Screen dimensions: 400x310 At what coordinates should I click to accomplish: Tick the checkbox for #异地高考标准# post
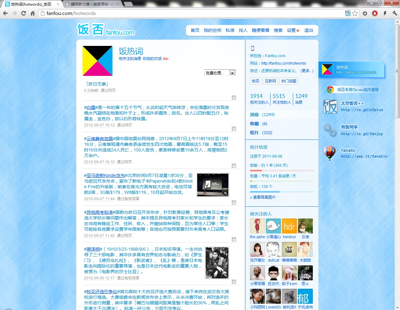coord(234,239)
